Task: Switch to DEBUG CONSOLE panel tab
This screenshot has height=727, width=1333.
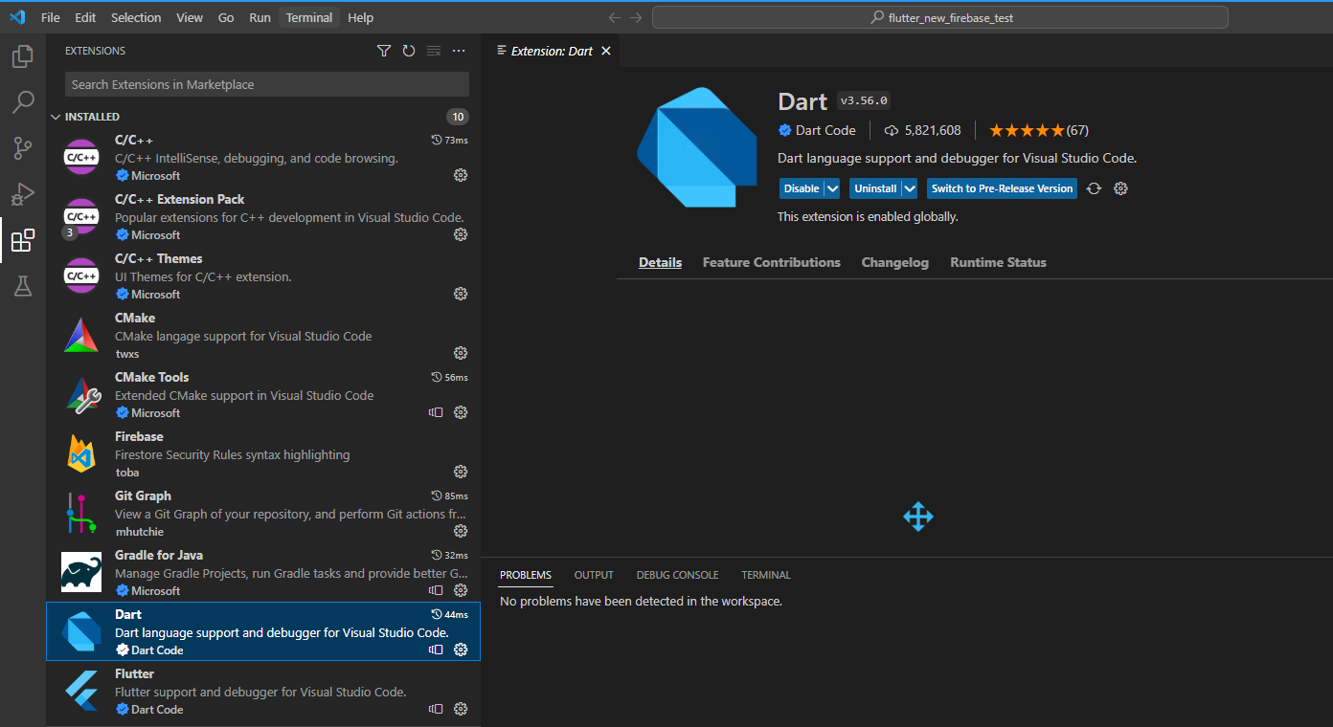Action: click(677, 575)
